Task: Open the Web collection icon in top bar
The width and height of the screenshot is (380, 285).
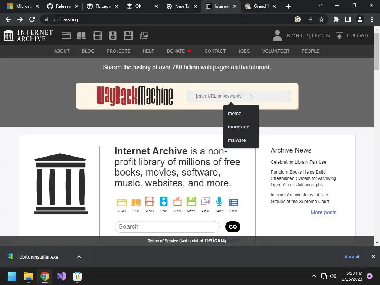Action: (x=66, y=36)
